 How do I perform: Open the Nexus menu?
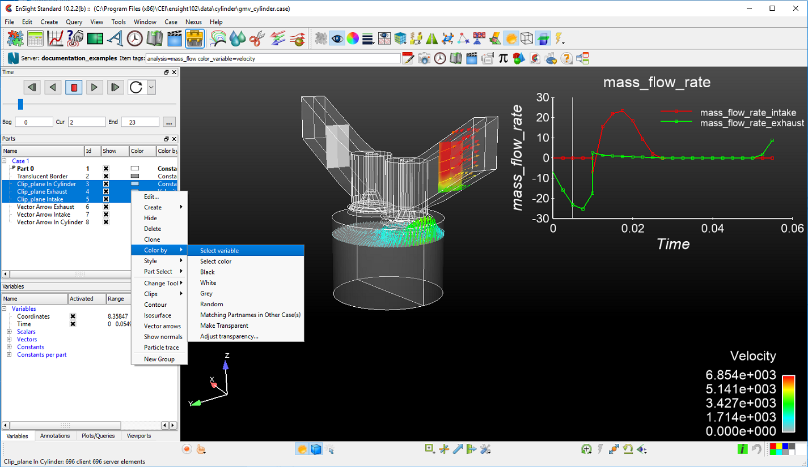(193, 22)
